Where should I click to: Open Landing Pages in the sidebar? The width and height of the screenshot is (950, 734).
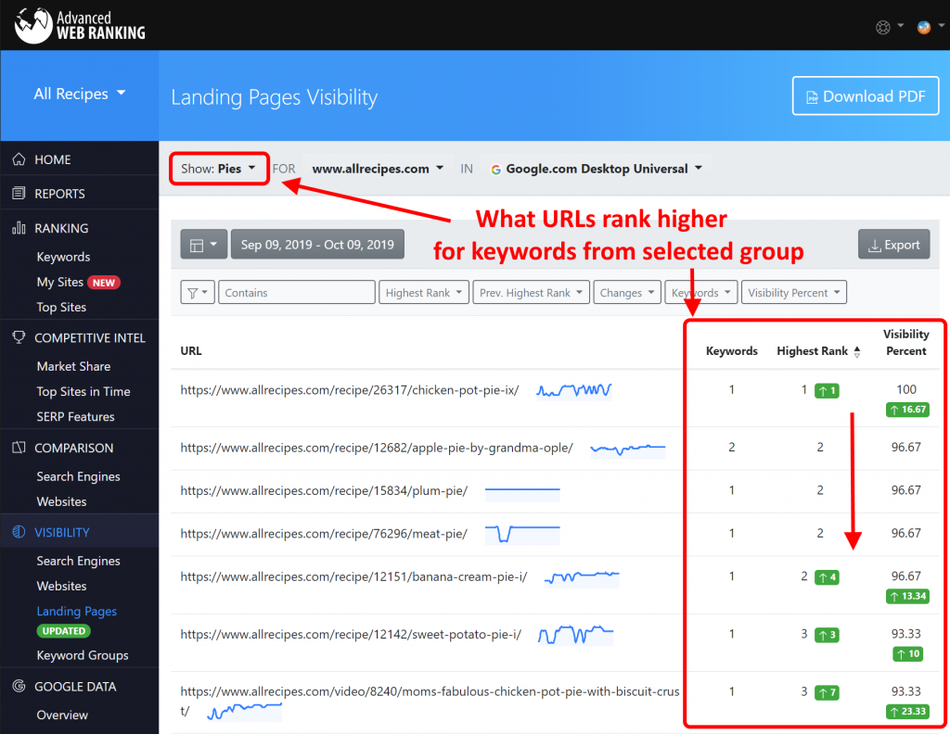[x=76, y=611]
